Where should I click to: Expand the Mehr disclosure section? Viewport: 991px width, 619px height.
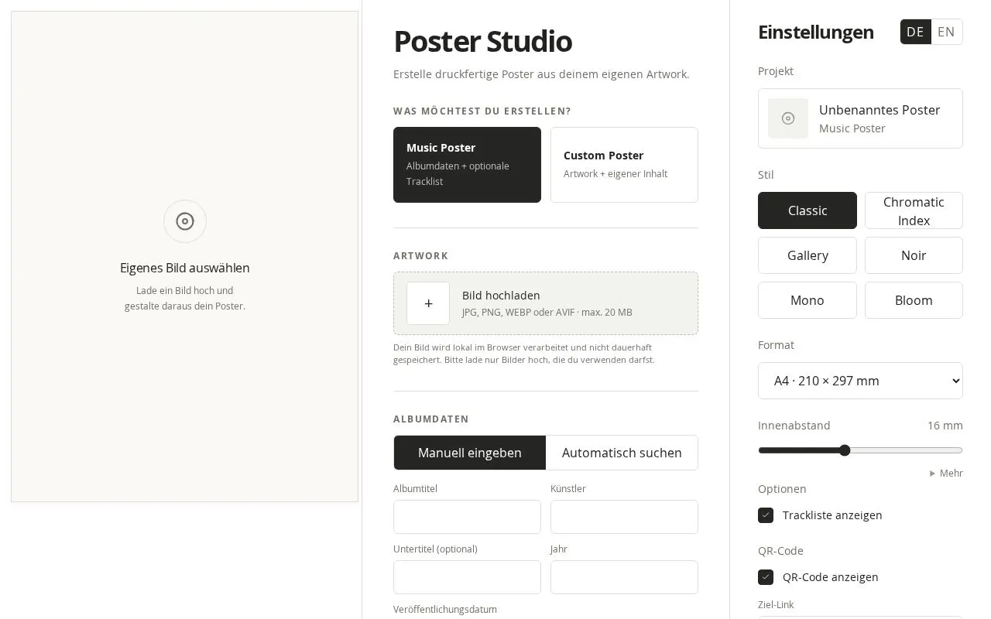[x=946, y=473]
